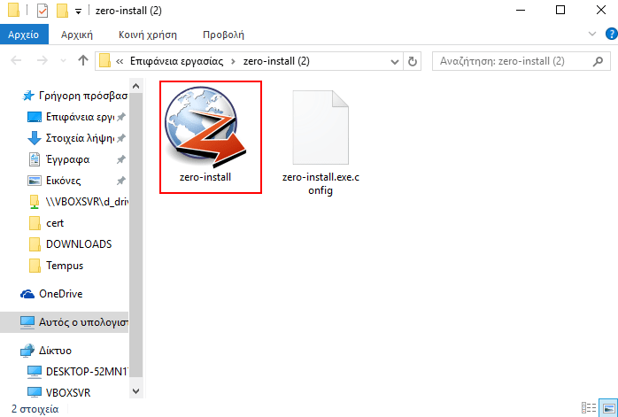Click the pin icon next to Εικόνες

[121, 181]
